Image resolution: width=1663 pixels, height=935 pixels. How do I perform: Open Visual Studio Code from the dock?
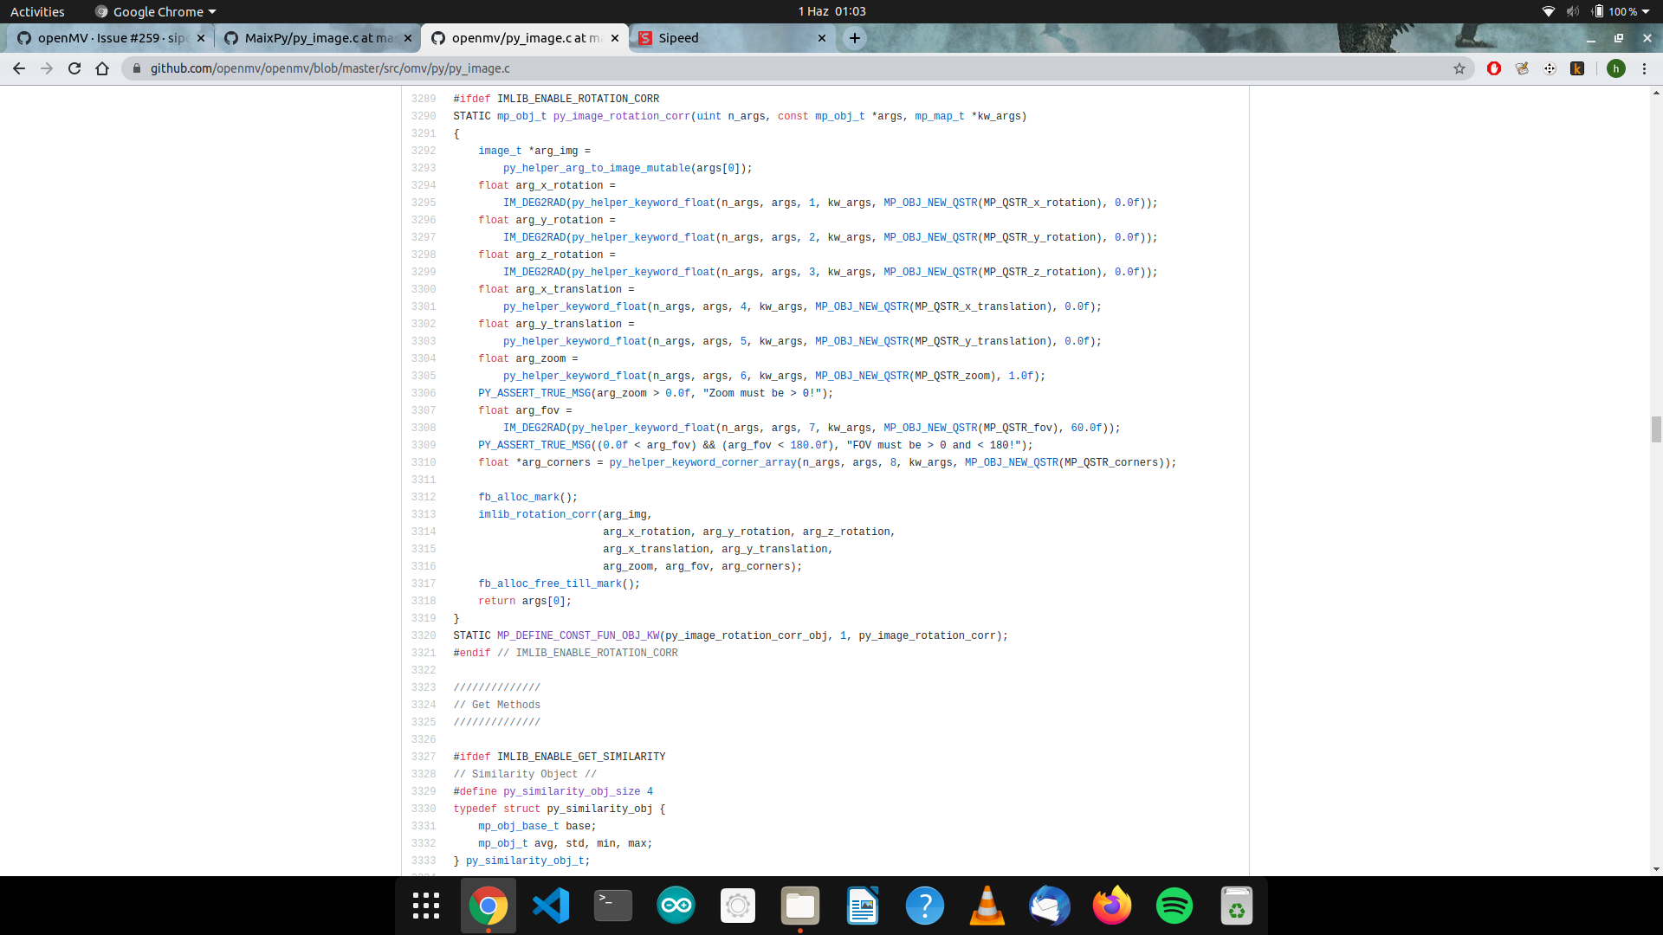[551, 906]
